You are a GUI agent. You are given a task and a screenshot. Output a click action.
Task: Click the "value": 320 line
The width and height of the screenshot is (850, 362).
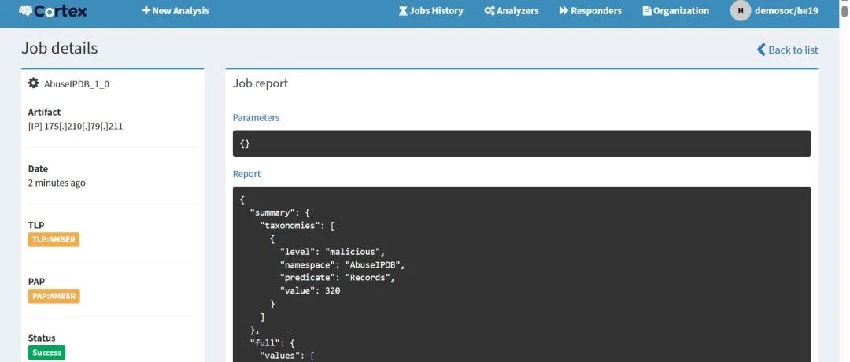pos(310,290)
